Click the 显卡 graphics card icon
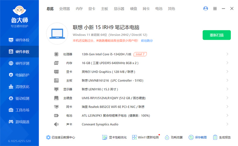238x146 pixels. point(56,72)
